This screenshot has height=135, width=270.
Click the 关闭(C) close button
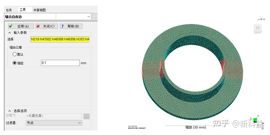(46, 26)
